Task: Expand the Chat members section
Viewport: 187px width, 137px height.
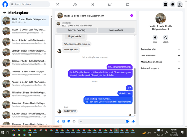Action: (x=160, y=56)
